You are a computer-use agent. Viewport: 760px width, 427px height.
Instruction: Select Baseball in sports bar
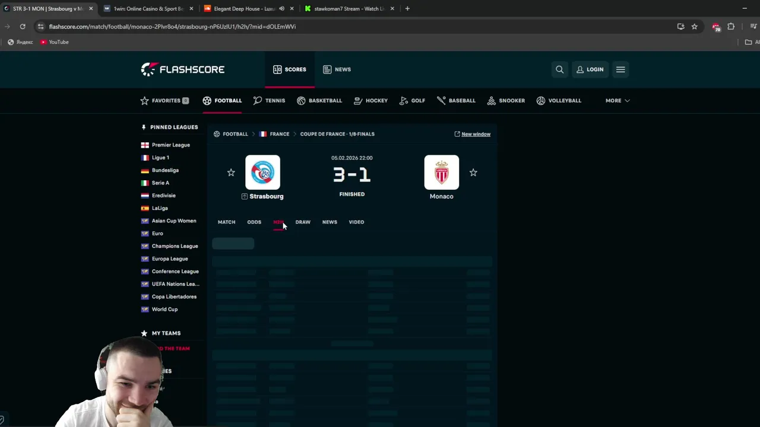coord(456,101)
